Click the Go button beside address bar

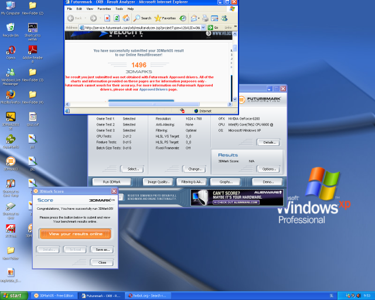pos(213,28)
